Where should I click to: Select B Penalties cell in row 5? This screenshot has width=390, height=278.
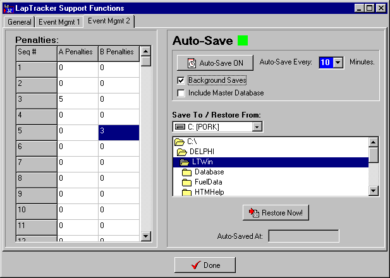pos(119,133)
